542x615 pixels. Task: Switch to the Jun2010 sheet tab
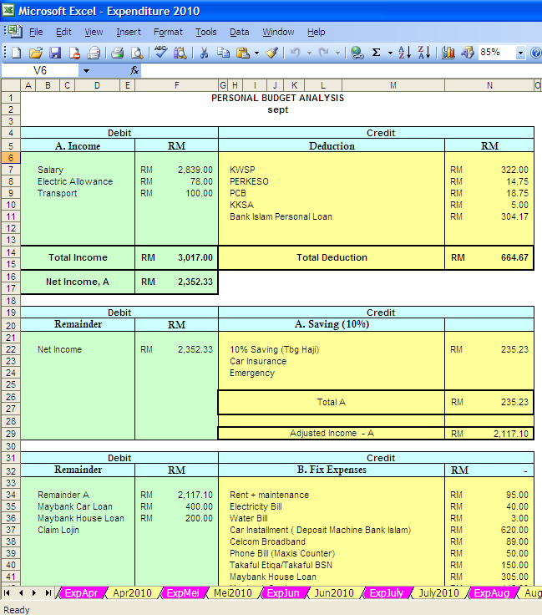click(334, 592)
